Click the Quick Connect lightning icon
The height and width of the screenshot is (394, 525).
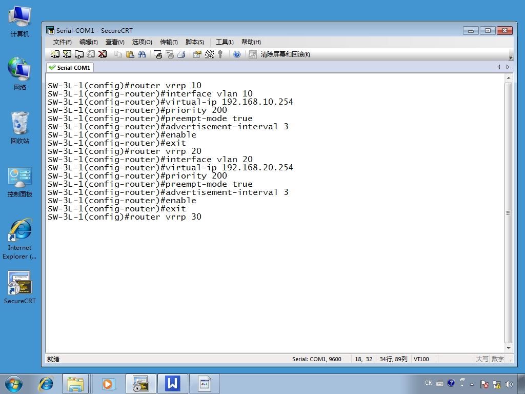(x=67, y=54)
